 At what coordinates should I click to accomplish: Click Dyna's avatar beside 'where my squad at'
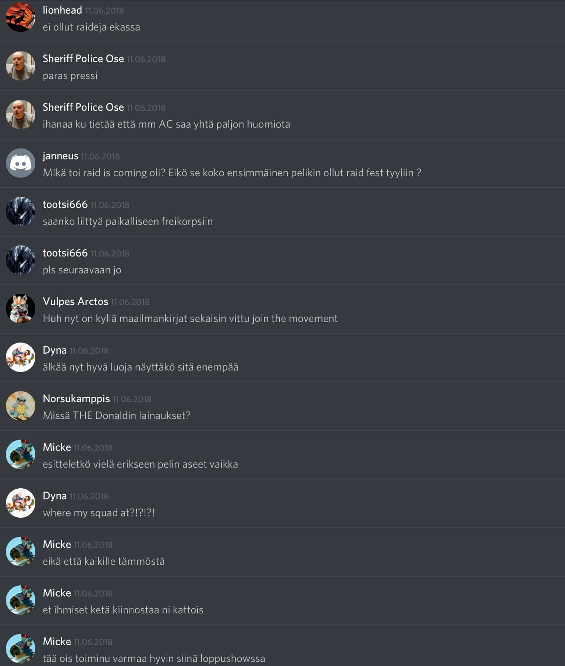(x=21, y=503)
